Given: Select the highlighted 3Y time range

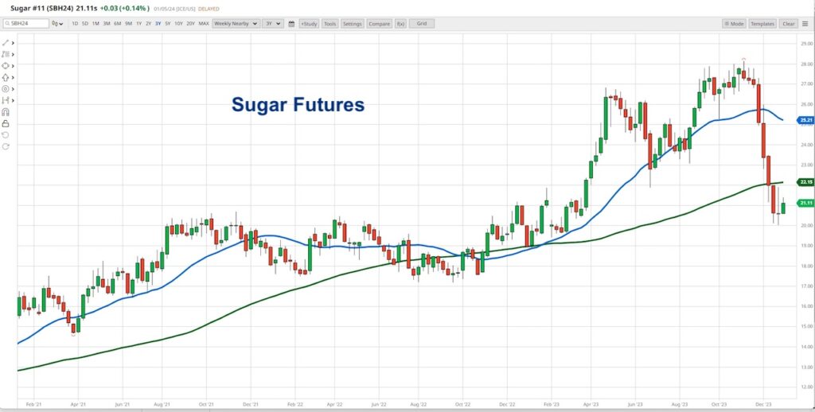Looking at the screenshot, I should pyautogui.click(x=158, y=24).
